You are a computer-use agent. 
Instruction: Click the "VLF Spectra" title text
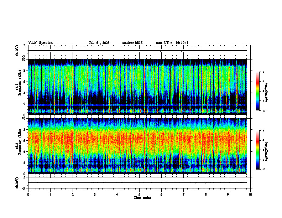click(x=40, y=43)
